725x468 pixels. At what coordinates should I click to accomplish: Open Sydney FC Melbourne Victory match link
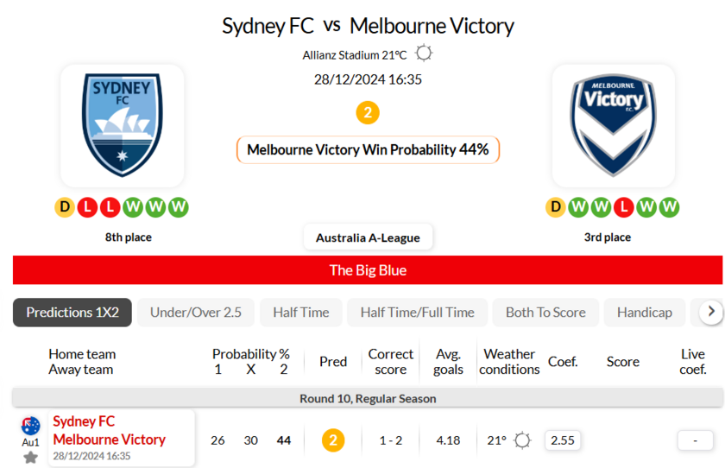pyautogui.click(x=109, y=430)
